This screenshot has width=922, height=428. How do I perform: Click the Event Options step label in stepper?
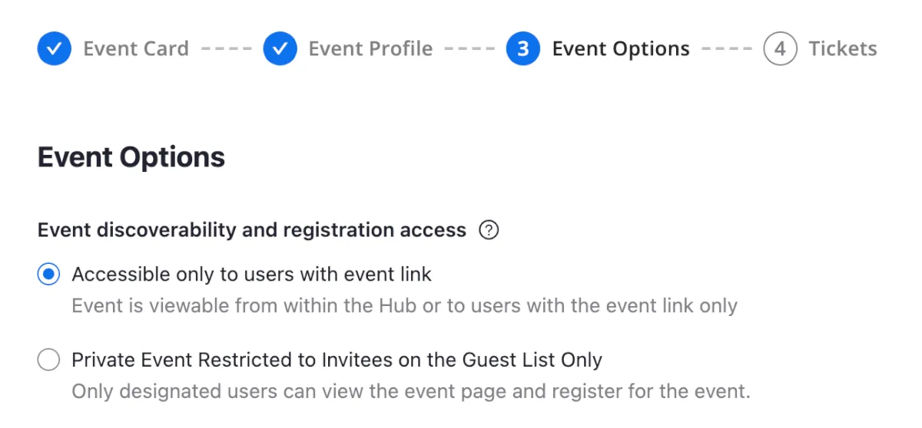click(621, 49)
